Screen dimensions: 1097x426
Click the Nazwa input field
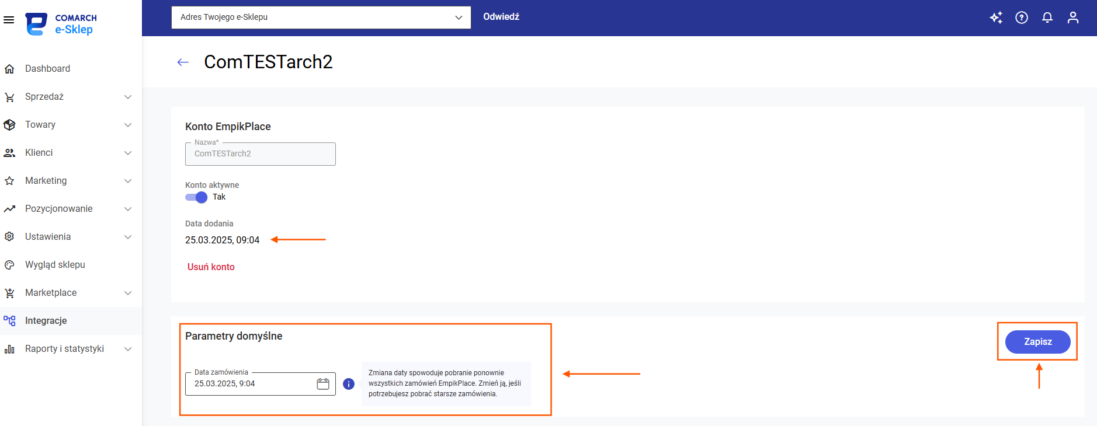261,154
